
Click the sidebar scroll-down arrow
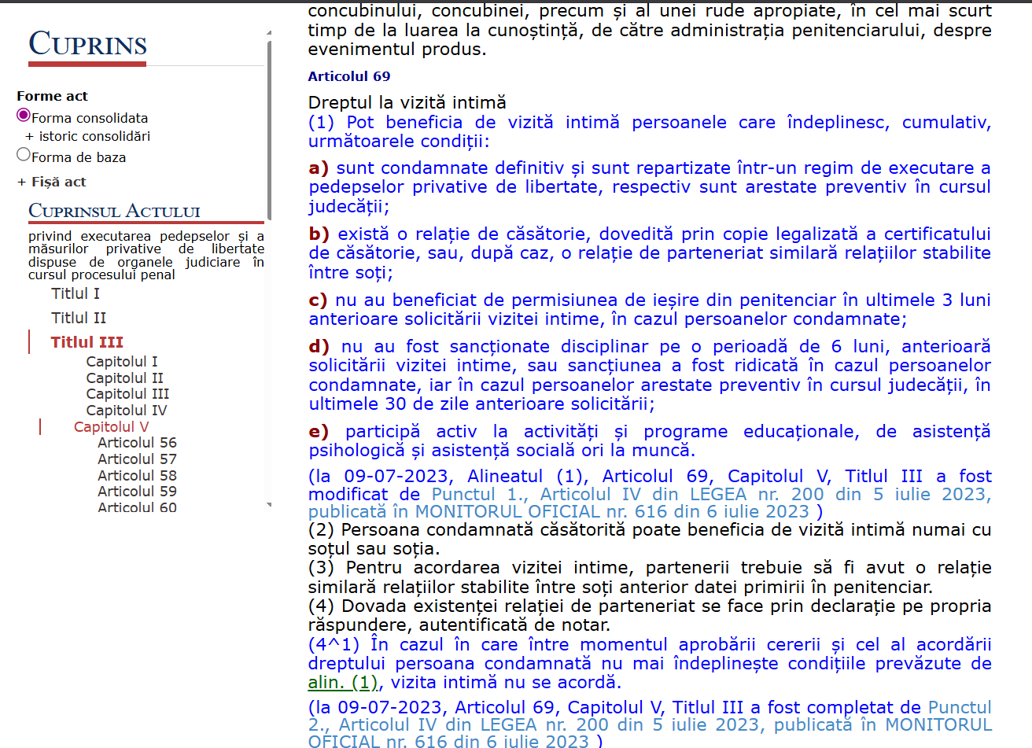(x=269, y=505)
